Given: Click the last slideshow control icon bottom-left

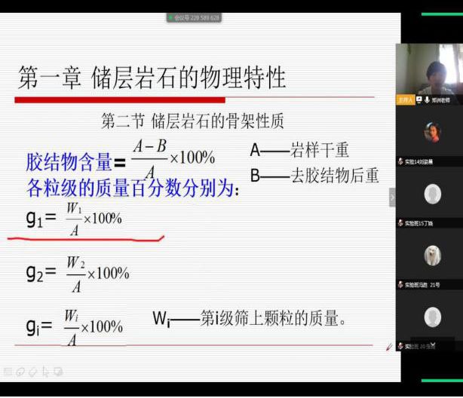Looking at the screenshot, I should pyautogui.click(x=59, y=372).
